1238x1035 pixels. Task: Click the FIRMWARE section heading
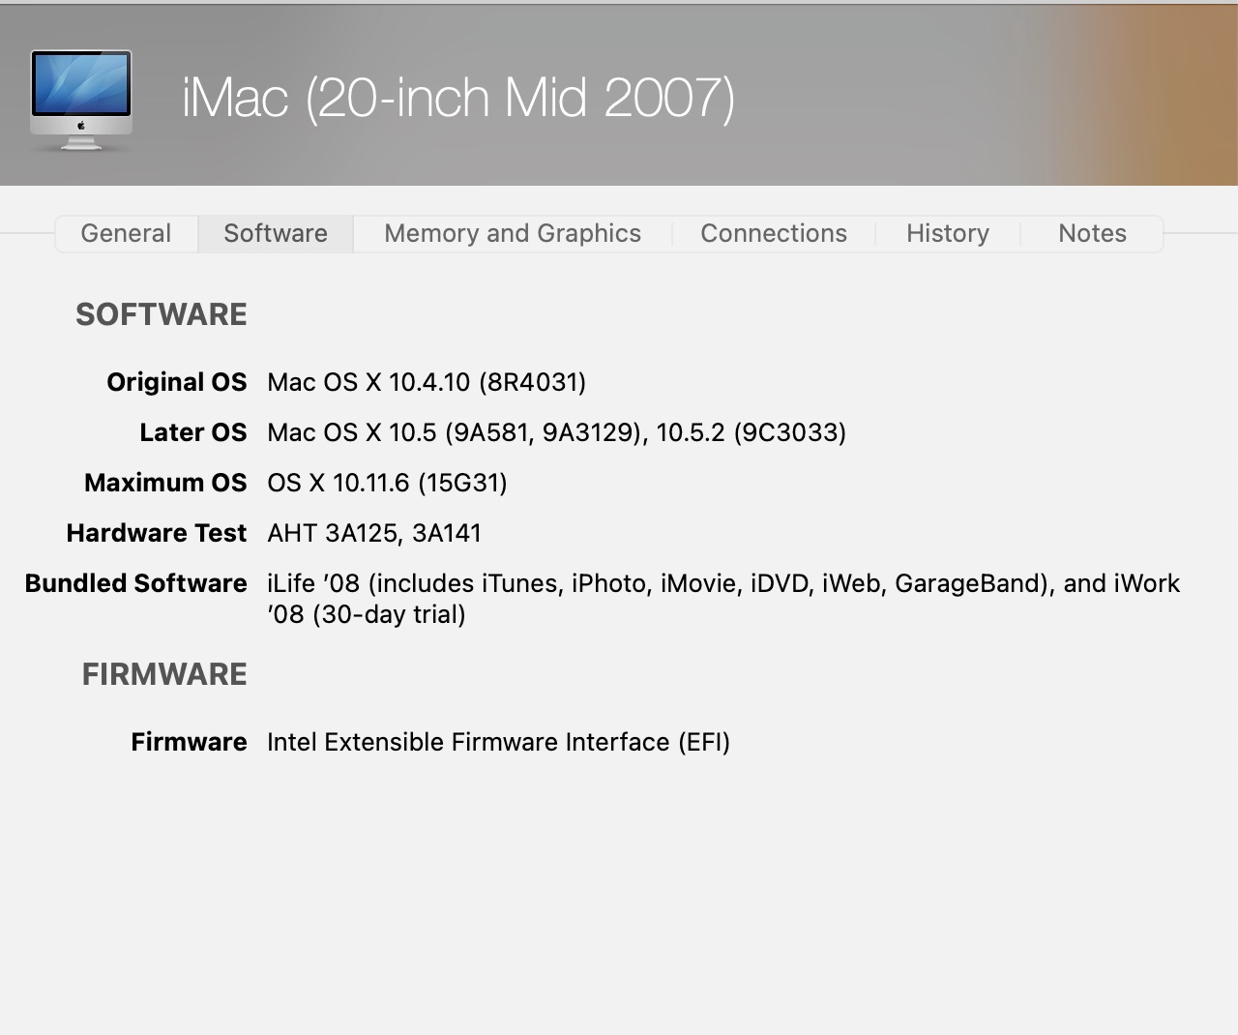pos(164,674)
